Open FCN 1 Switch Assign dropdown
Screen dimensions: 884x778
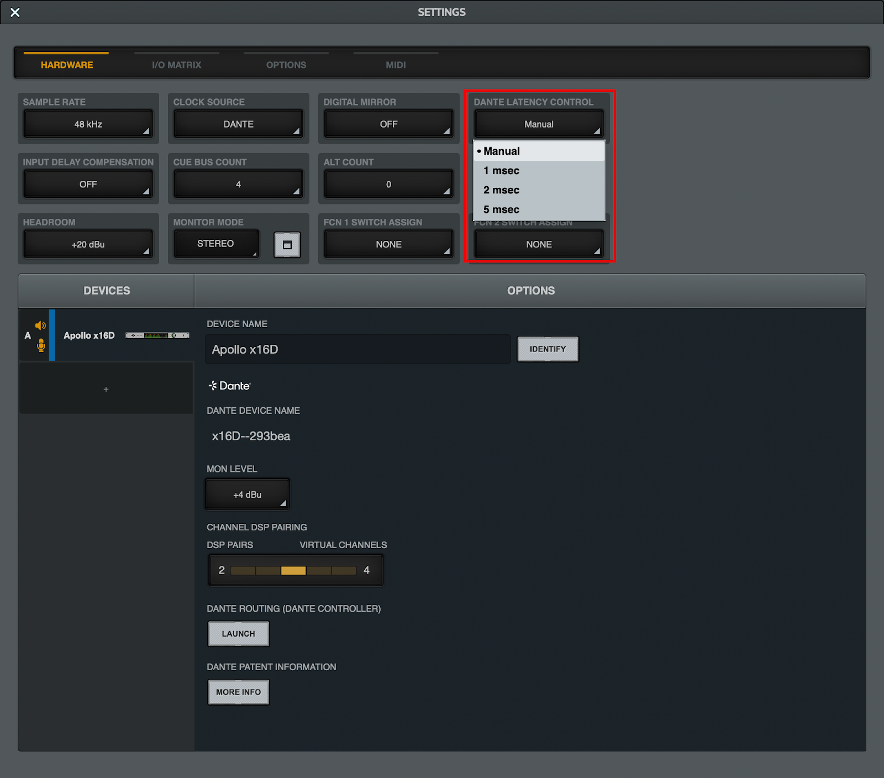tap(389, 244)
